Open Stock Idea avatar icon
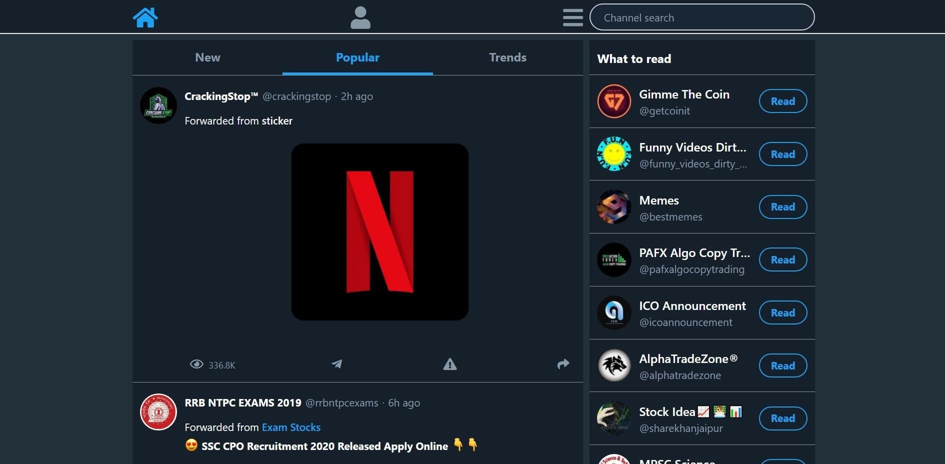 614,418
